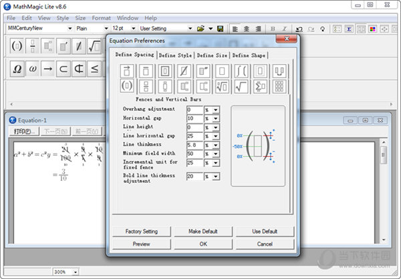Open the arrow symbols palette

(x=48, y=69)
